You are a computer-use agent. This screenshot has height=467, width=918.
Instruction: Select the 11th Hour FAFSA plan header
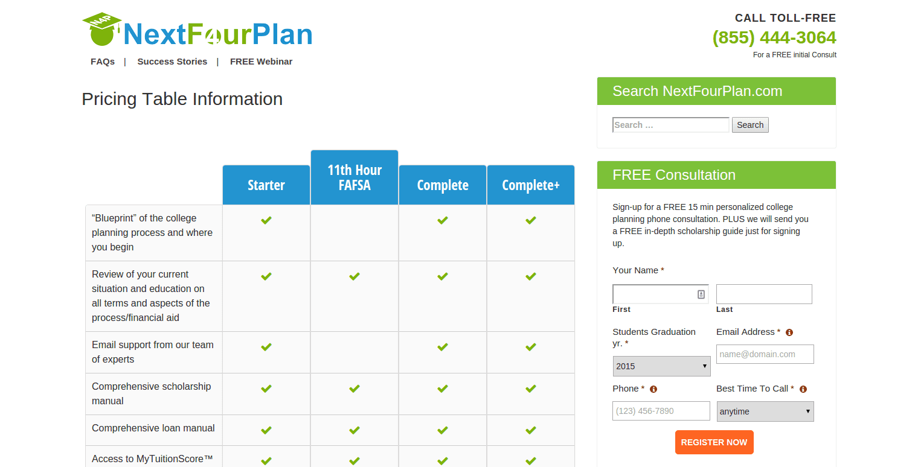354,177
